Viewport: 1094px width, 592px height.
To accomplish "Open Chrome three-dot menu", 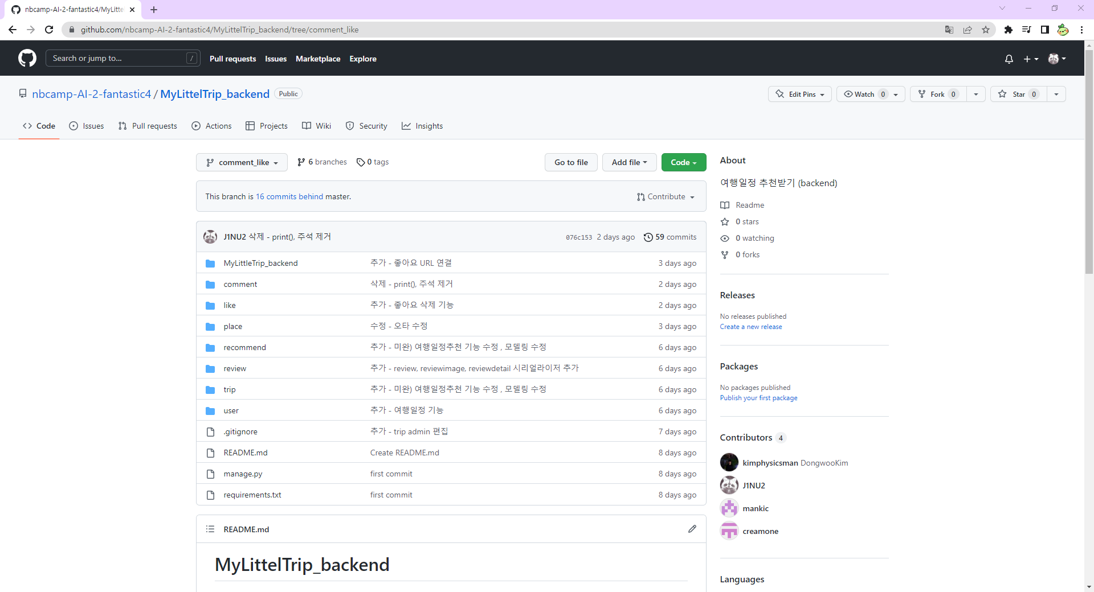I will click(1081, 30).
